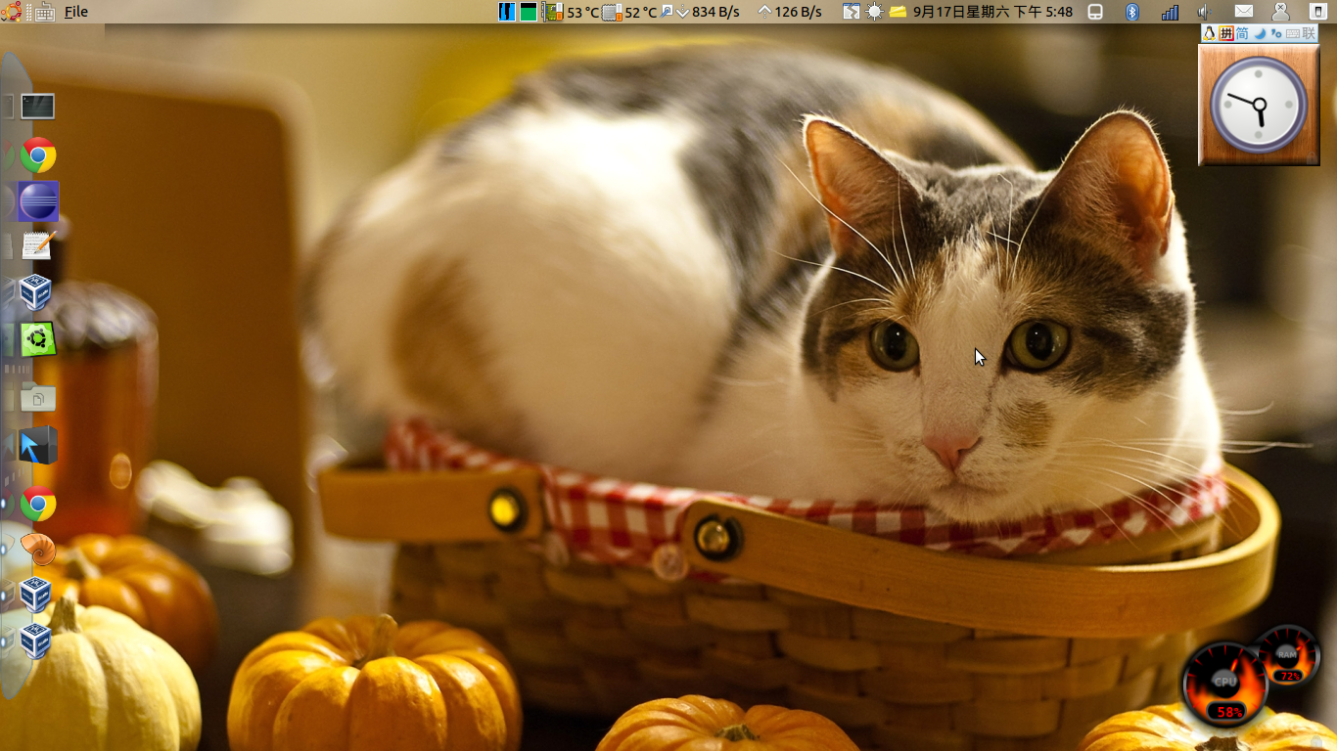Click the 52 °C temperature reading
Screen dimensions: 1337x751
point(640,12)
